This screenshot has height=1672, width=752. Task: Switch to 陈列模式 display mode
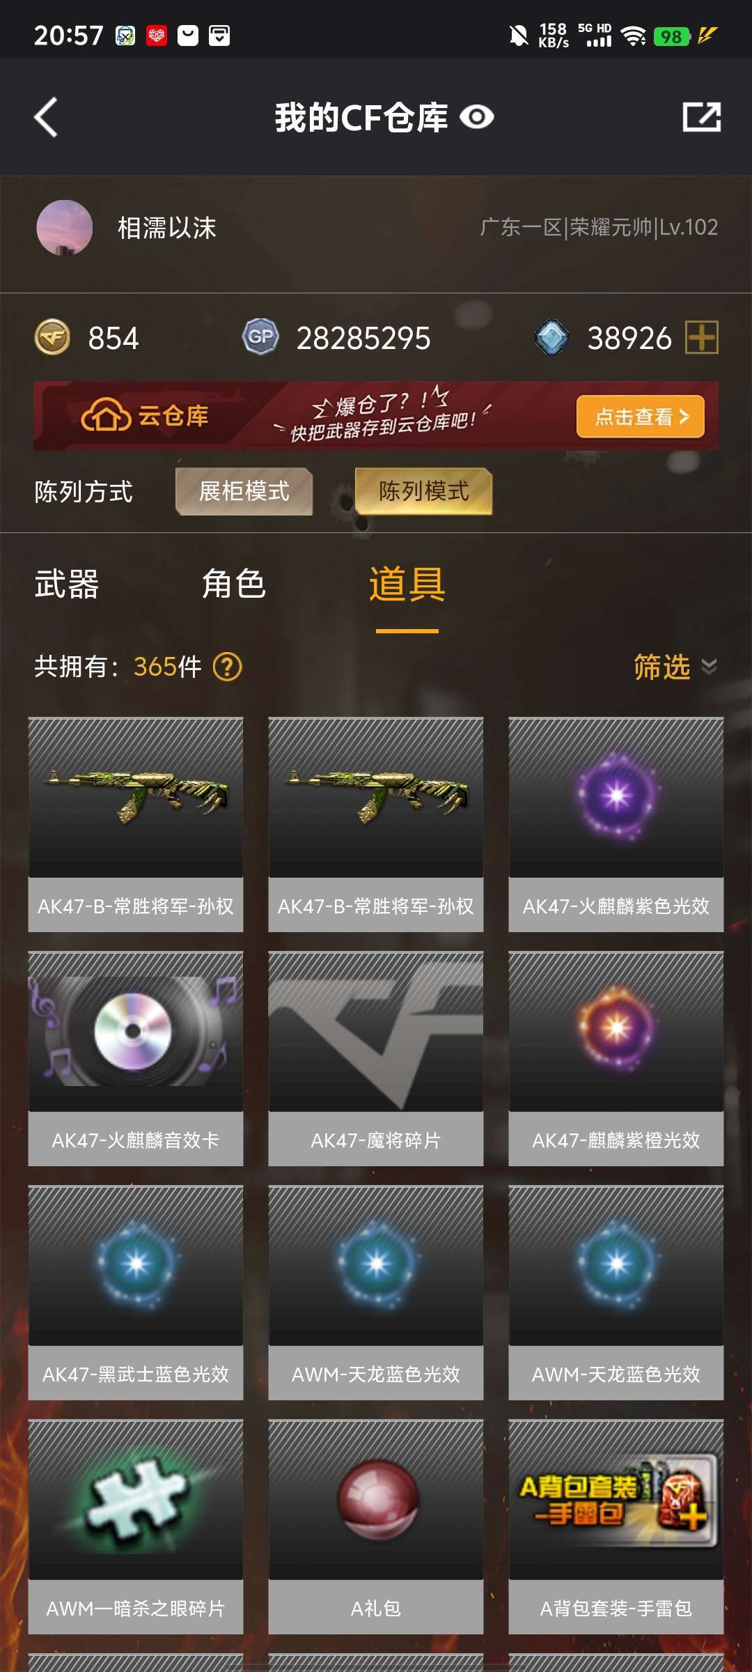pos(423,491)
